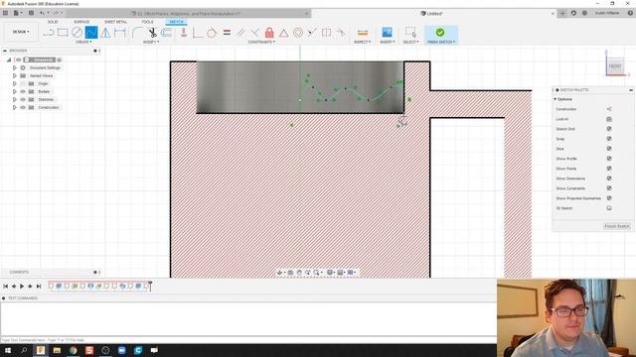This screenshot has width=636, height=357.
Task: Click the Front face of ViewCube
Action: tap(615, 66)
